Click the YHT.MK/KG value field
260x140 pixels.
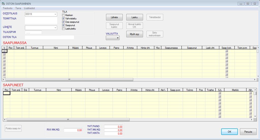(113, 130)
